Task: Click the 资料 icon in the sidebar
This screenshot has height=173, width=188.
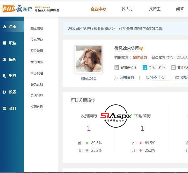Action: click(4, 108)
